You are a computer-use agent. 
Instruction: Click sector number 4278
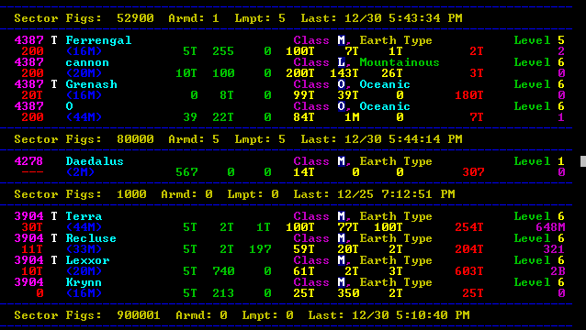coord(28,161)
